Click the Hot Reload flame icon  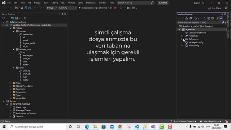[115, 8]
